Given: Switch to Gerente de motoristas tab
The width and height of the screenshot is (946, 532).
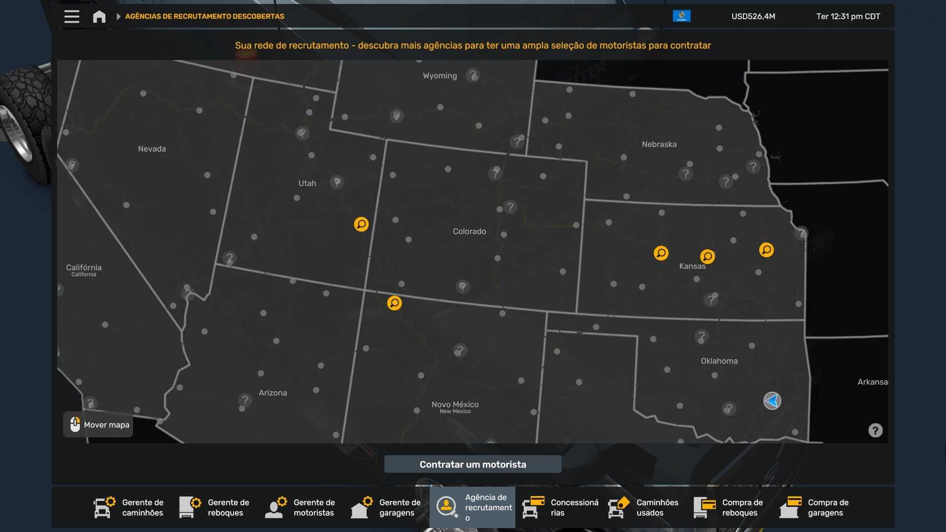Looking at the screenshot, I should tap(301, 507).
